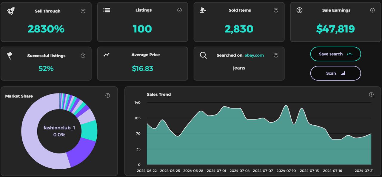The image size is (382, 177).
Task: Select the teal donut chart segment
Action: (89, 131)
